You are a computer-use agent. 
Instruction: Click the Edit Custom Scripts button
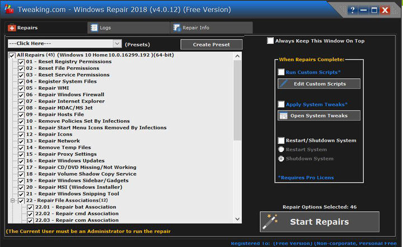(319, 84)
